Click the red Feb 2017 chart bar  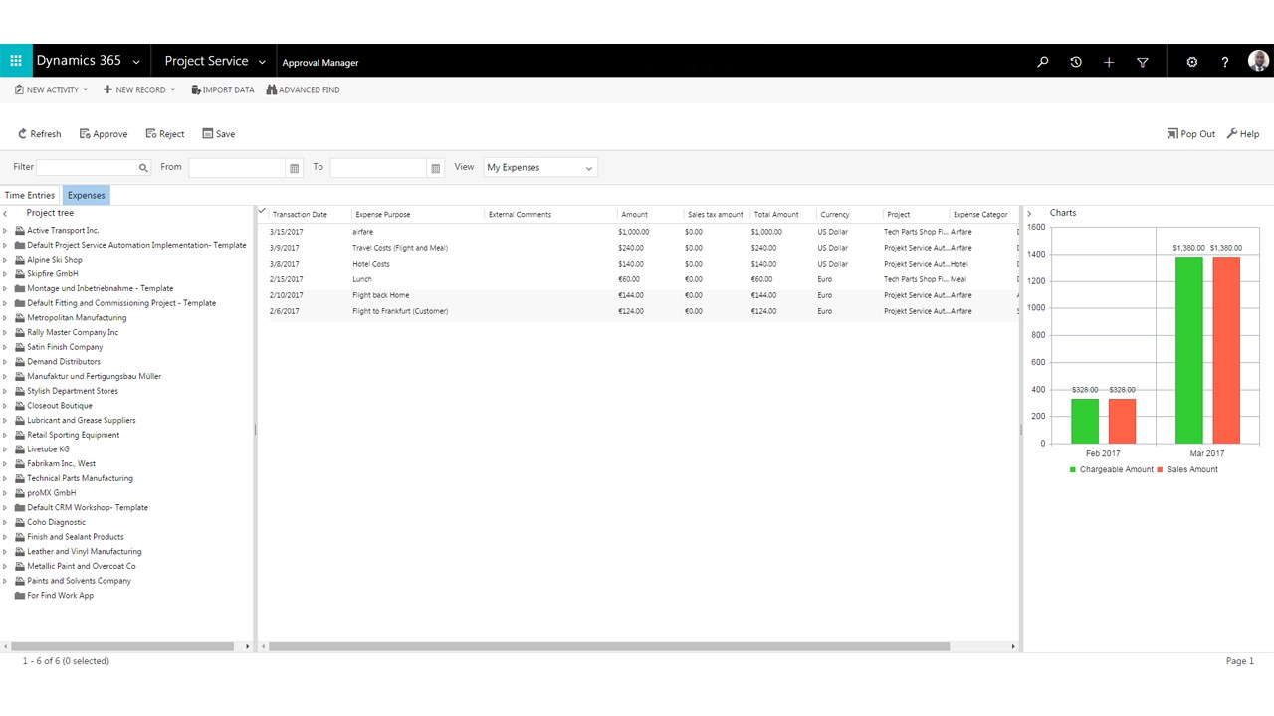click(x=1122, y=421)
